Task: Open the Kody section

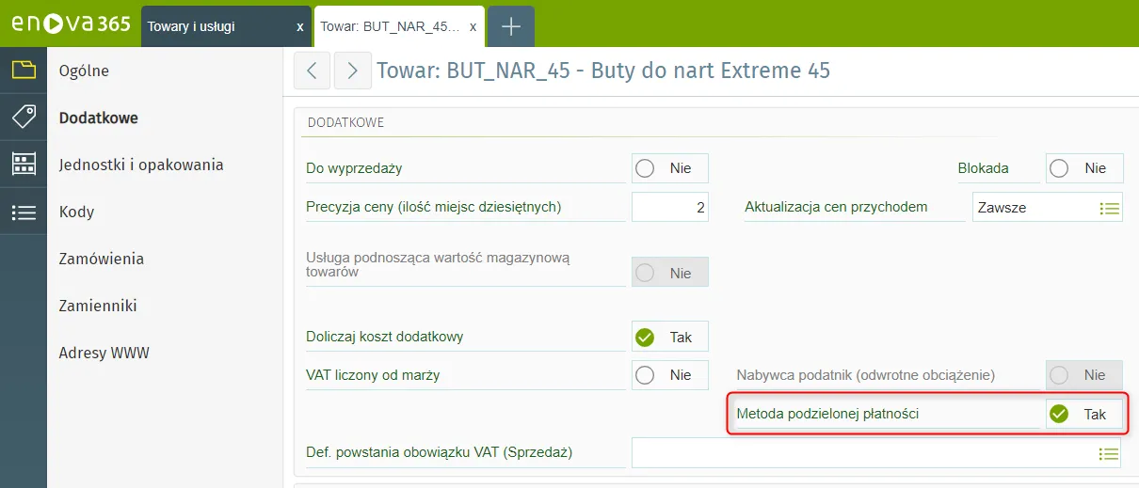Action: click(76, 212)
